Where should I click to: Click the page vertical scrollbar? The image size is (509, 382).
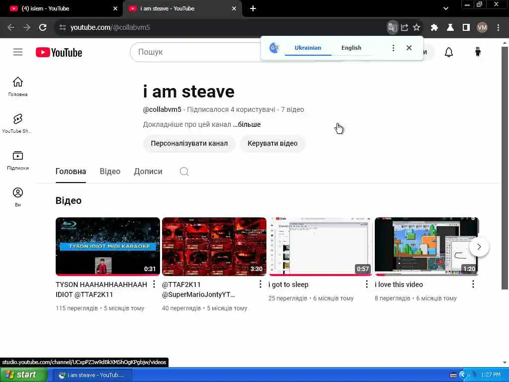tap(505, 168)
